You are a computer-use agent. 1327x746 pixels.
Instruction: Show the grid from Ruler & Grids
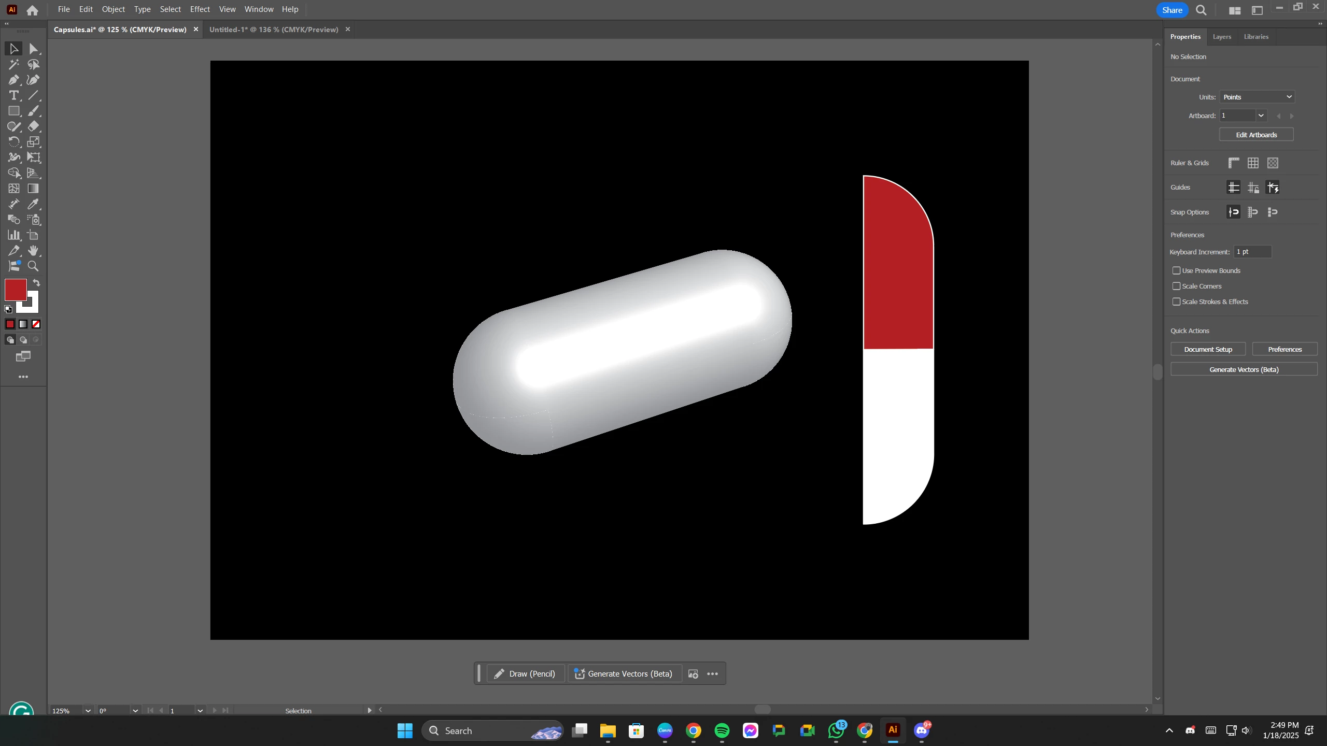[1253, 163]
